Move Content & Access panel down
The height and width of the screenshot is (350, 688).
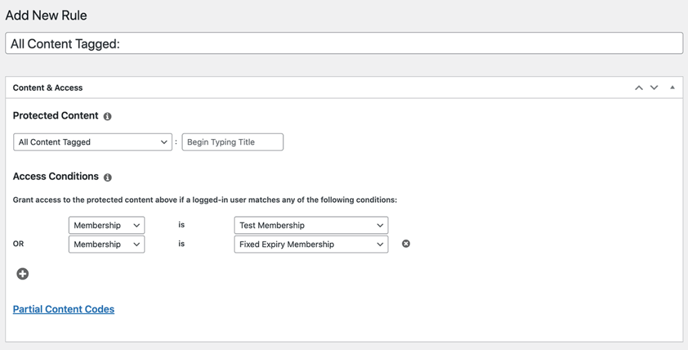point(654,88)
